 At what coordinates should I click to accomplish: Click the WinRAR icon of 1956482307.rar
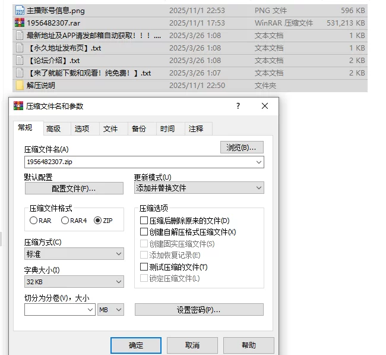(x=20, y=23)
